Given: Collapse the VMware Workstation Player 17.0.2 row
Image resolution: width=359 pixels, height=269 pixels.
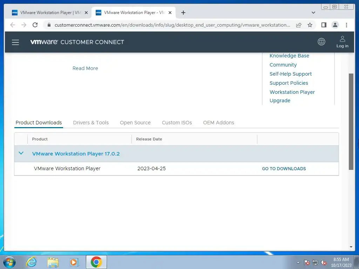Looking at the screenshot, I should (x=21, y=153).
